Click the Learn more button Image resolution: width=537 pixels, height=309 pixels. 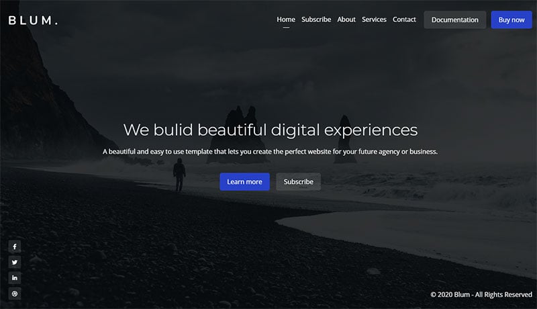pyautogui.click(x=244, y=181)
